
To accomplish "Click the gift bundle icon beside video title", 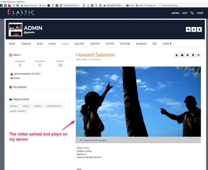I will [182, 55].
